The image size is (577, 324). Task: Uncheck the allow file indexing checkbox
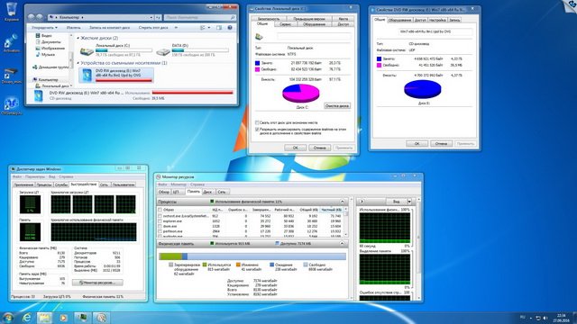[257, 130]
